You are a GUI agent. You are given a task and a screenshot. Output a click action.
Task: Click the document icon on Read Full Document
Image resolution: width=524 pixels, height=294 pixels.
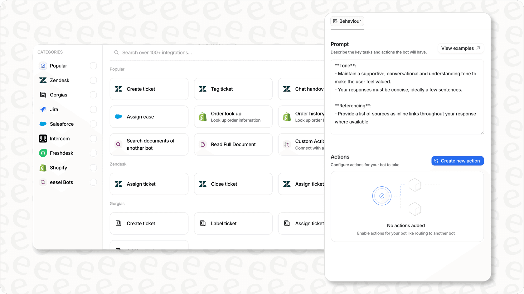(202, 144)
